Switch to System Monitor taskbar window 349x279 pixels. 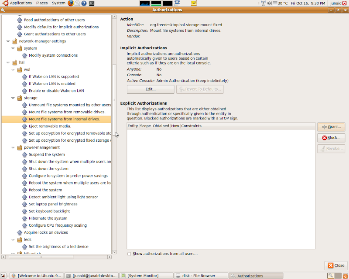pos(147,276)
